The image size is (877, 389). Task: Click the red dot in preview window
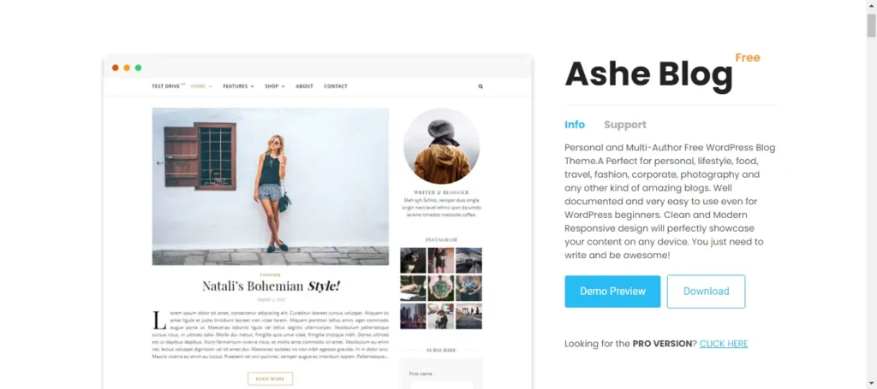(x=116, y=68)
